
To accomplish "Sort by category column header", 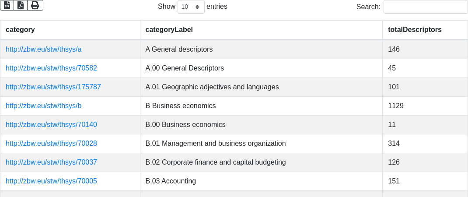I will [x=20, y=30].
